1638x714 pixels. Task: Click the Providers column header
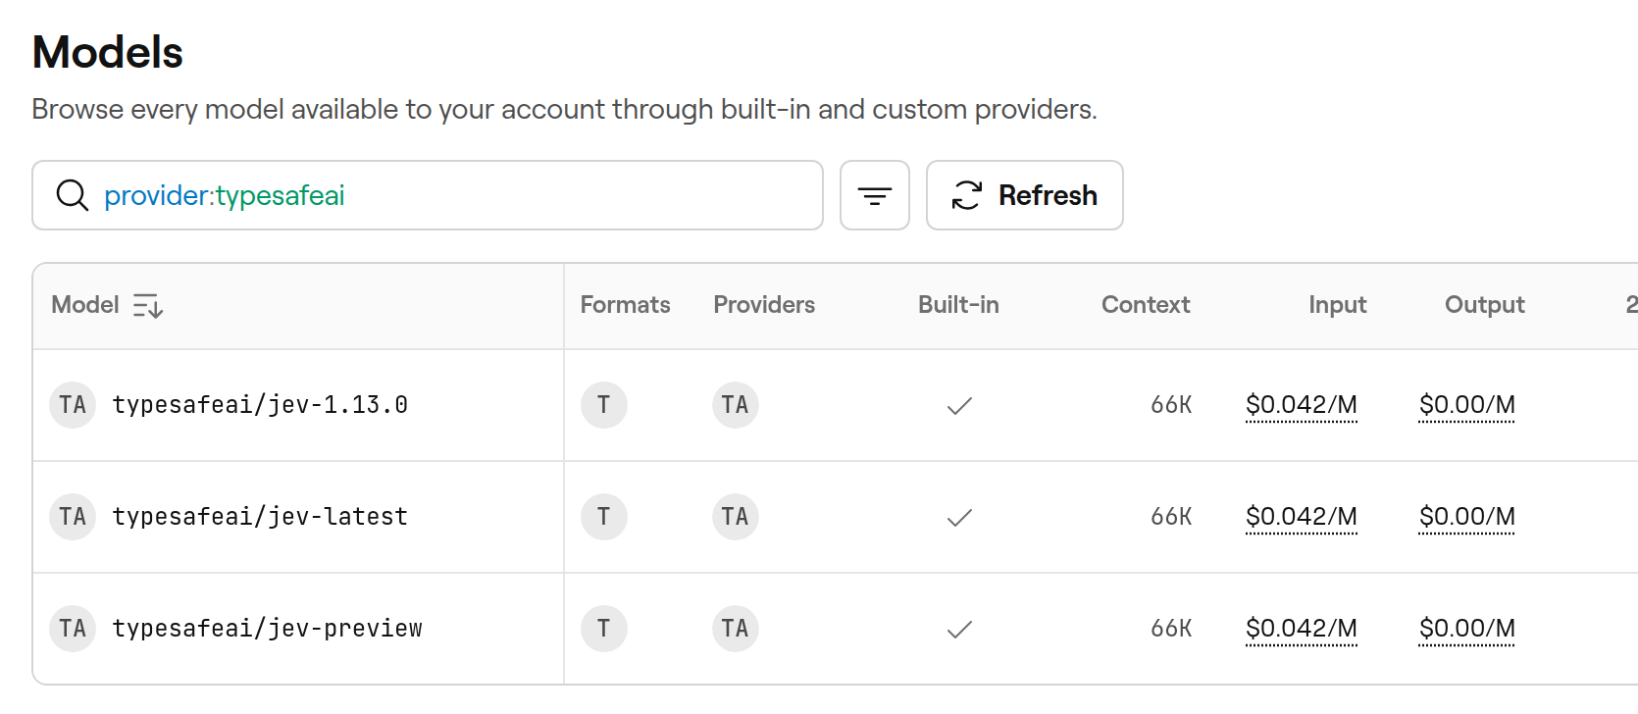(764, 305)
